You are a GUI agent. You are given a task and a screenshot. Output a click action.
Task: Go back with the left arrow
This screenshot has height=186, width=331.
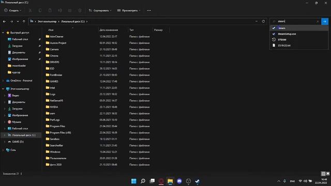pos(5,22)
